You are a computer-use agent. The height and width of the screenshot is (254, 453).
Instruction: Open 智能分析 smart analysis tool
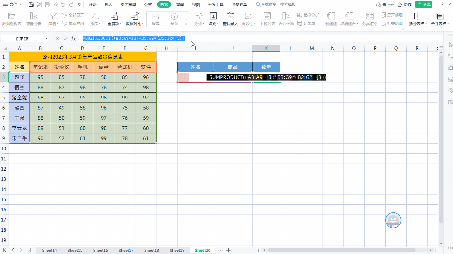point(34,19)
